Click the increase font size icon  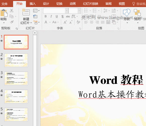point(65,22)
